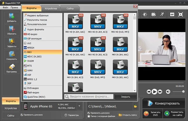Click Форматы button in bottom-left panel
This screenshot has width=188, height=121.
point(11,101)
